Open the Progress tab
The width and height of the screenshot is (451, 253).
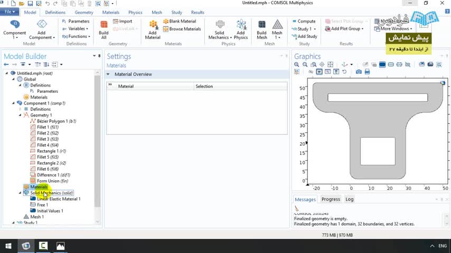pos(331,199)
